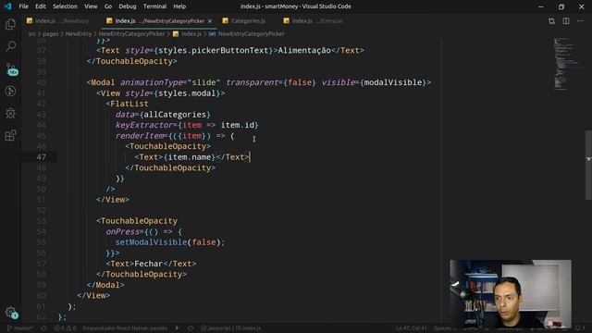Click the master branch indicator in status bar
The width and height of the screenshot is (592, 333).
click(20, 328)
